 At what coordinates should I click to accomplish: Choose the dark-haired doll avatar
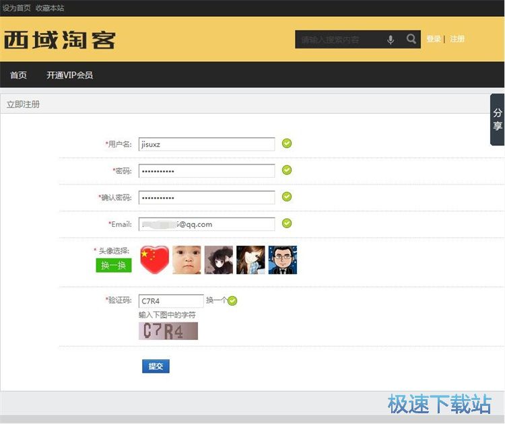tap(219, 260)
